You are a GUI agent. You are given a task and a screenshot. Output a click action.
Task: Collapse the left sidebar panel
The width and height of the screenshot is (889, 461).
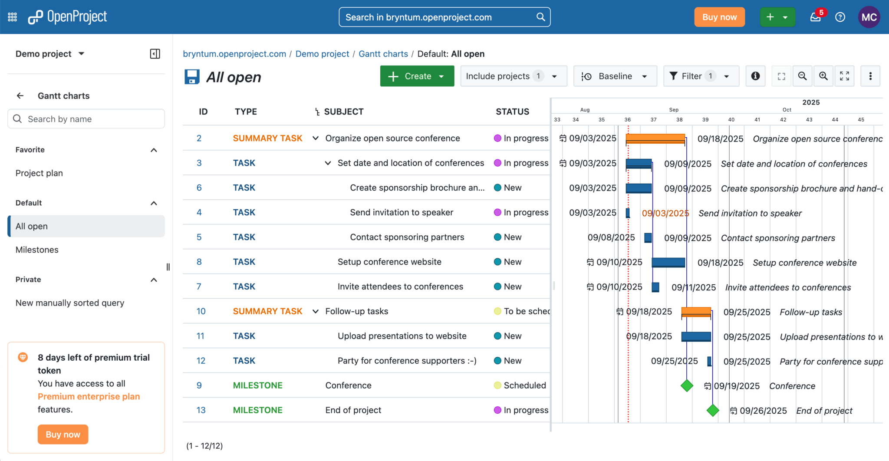coord(155,54)
